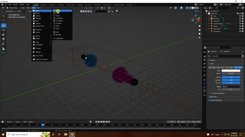Screen dimensions: 245x137
Task: Click the Blender logo in top menu bar
Action: (2, 5)
